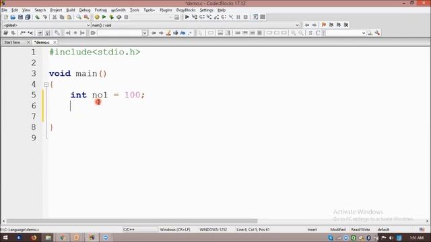Viewport: 431px width, 242px height.
Task: Click the highlight marker pen icon
Action: click(x=168, y=33)
